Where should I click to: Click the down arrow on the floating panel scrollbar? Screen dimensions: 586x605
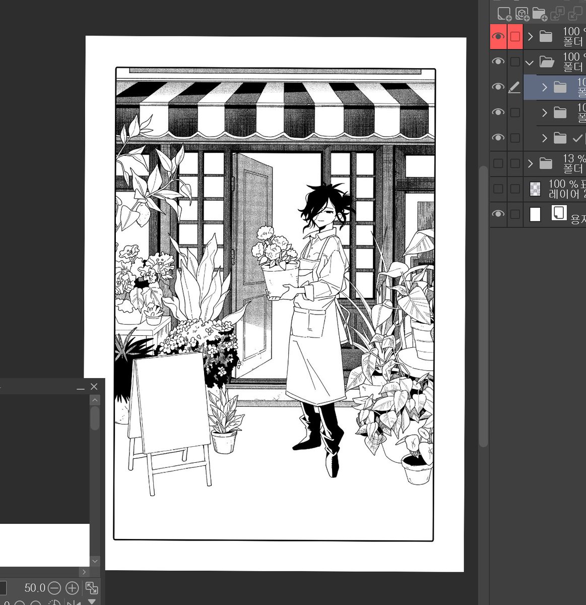point(94,561)
